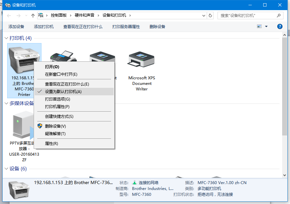Click the shield icon beside 删除设备 menu entry
290x204 pixels.
click(40, 126)
